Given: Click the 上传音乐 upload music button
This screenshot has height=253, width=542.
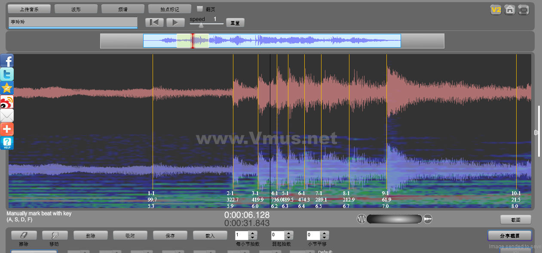Looking at the screenshot, I should point(29,9).
